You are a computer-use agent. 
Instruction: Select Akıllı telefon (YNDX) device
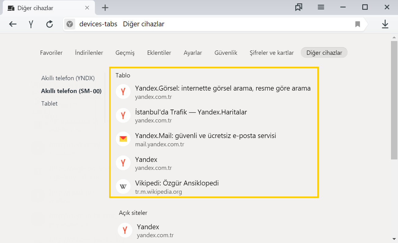[x=68, y=78]
